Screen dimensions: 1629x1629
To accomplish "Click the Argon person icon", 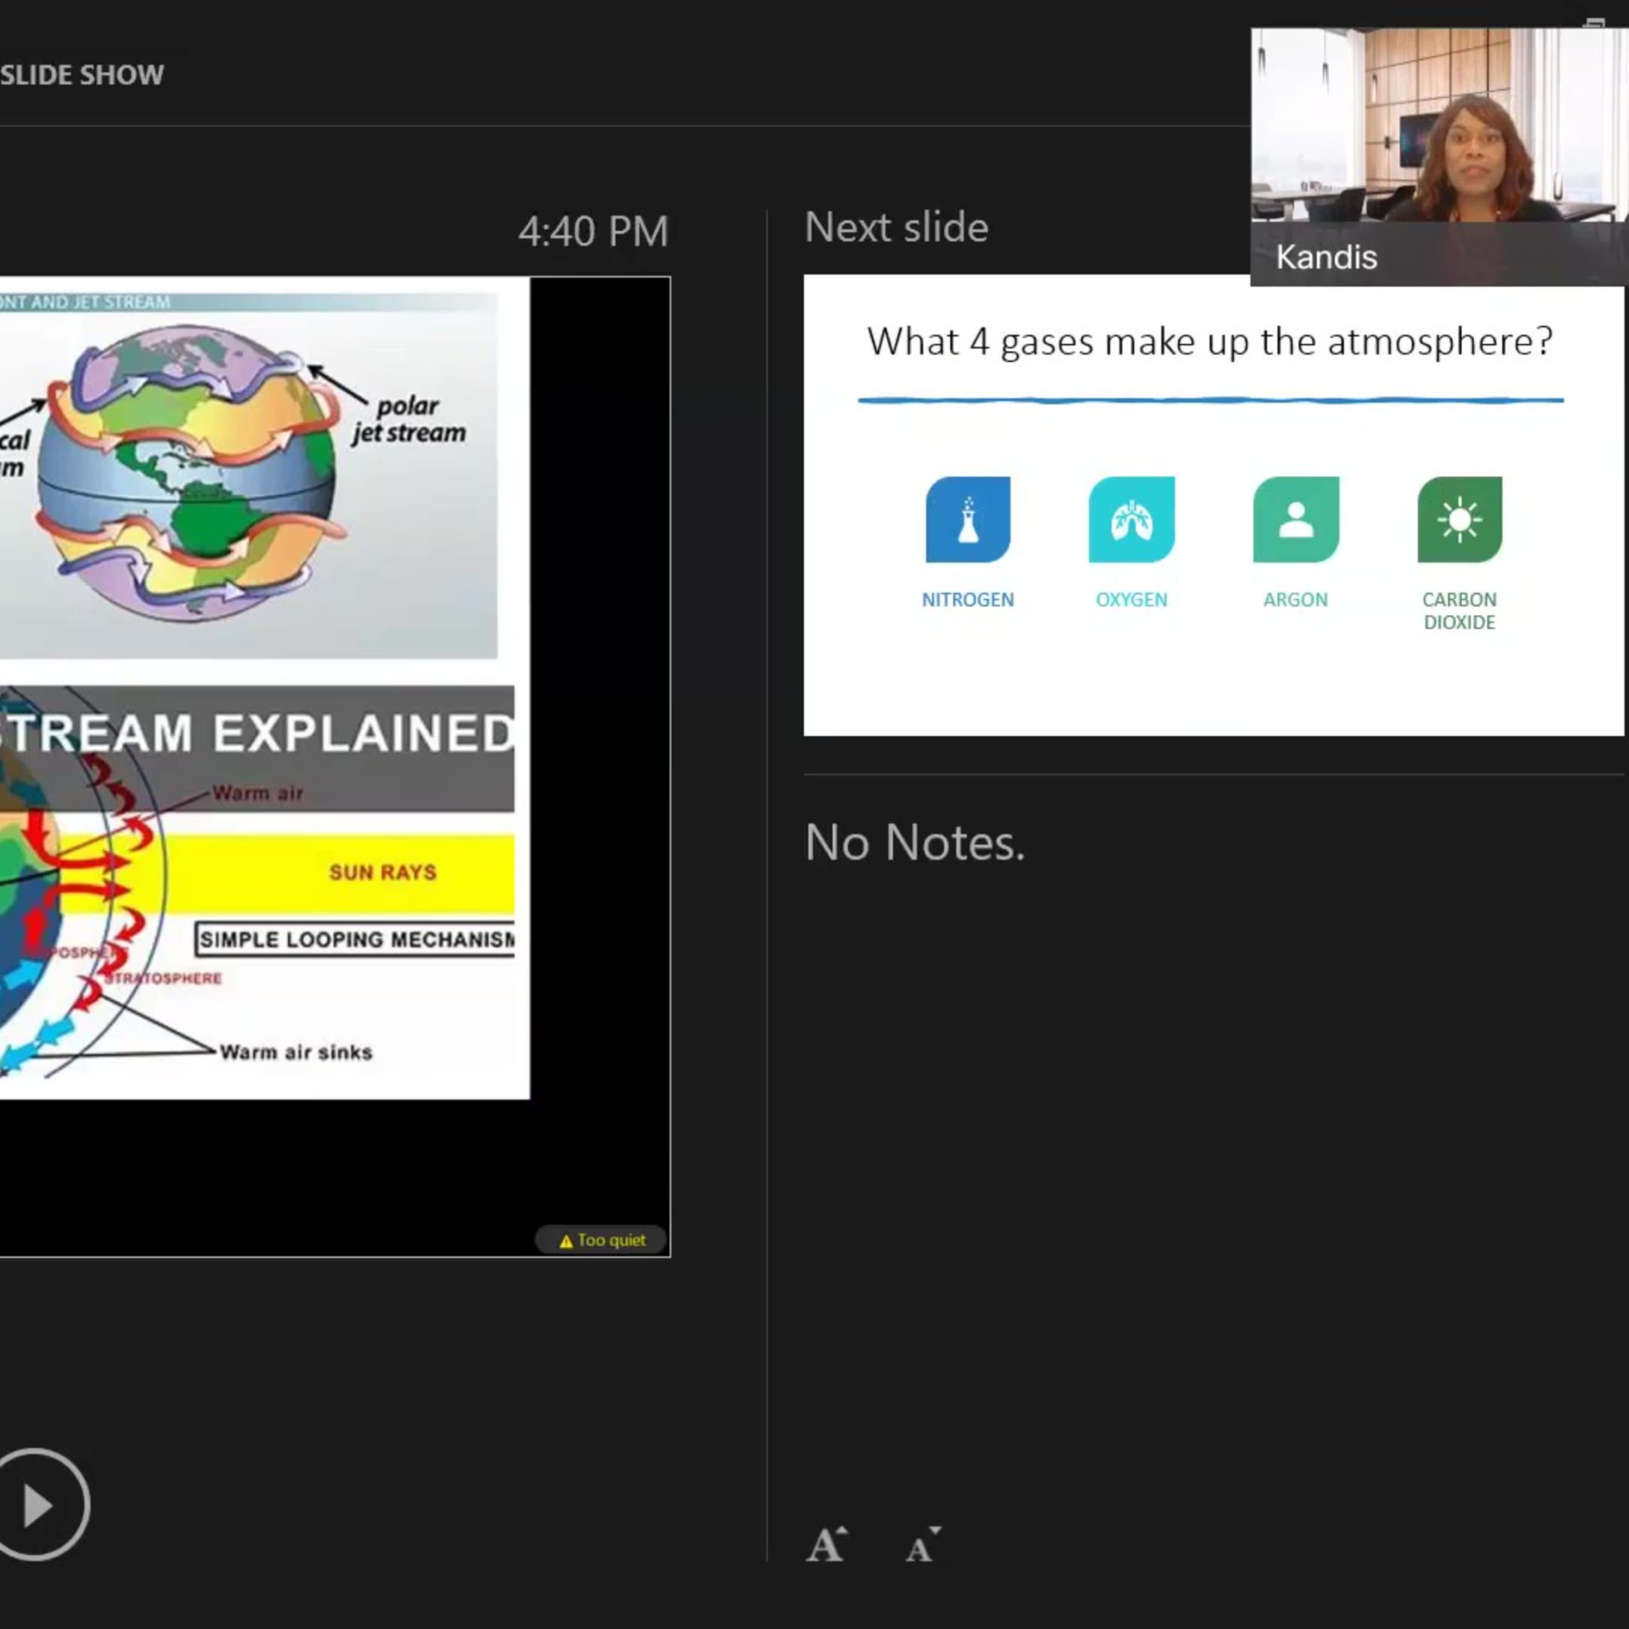I will [x=1296, y=520].
